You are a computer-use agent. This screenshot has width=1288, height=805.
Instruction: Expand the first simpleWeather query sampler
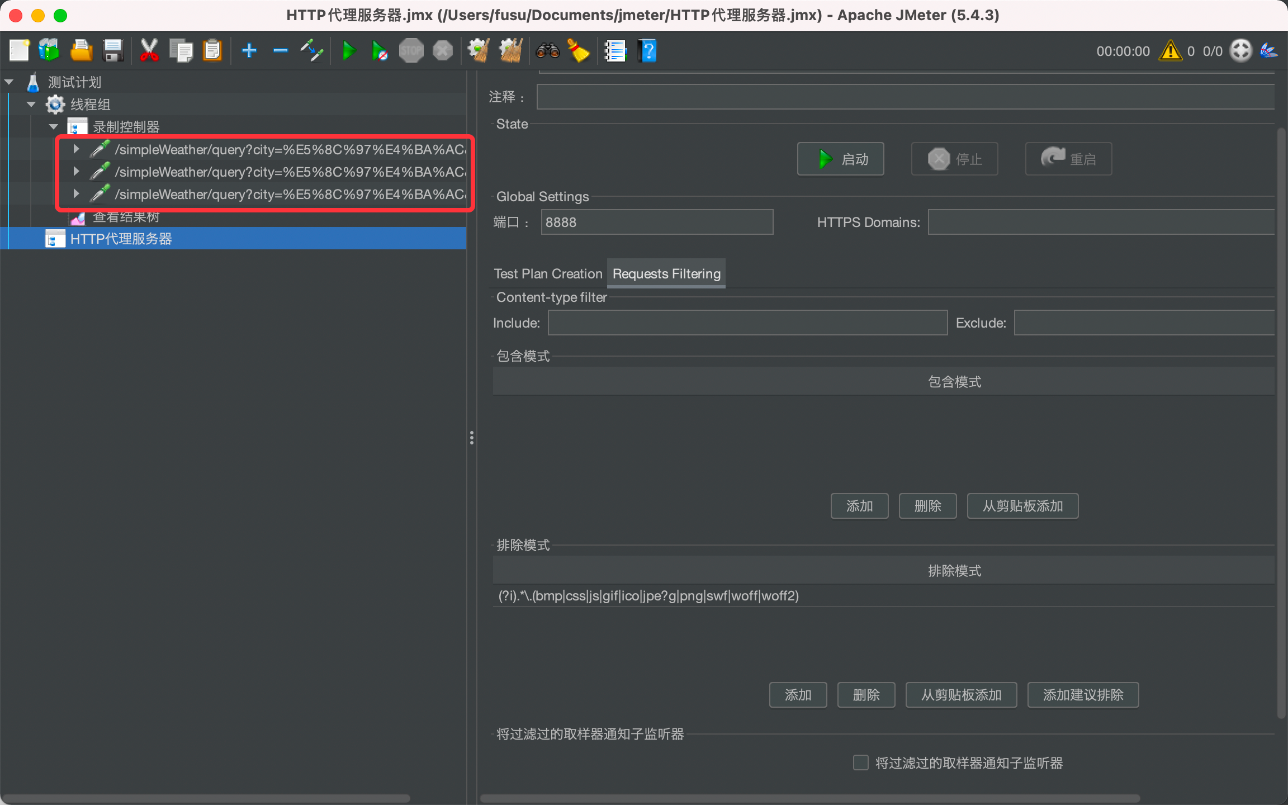coord(76,149)
